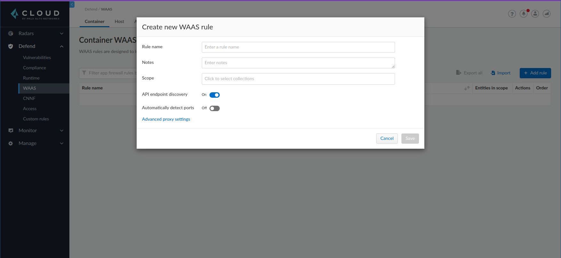Select Vulnerabilities in the sidebar
Screen dimensions: 561x258
(x=37, y=57)
